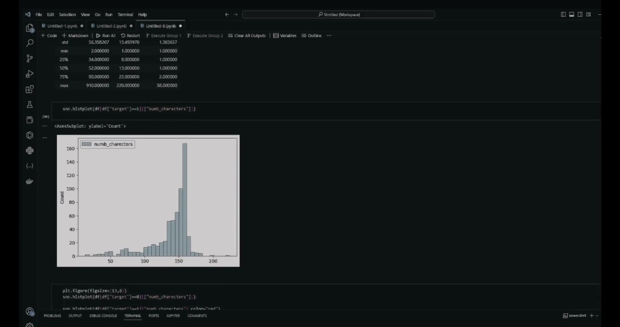
Task: Click the workspace search command box
Action: 339,15
